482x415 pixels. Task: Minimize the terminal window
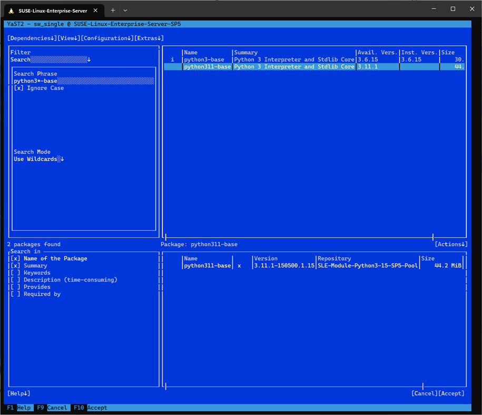(x=434, y=9)
